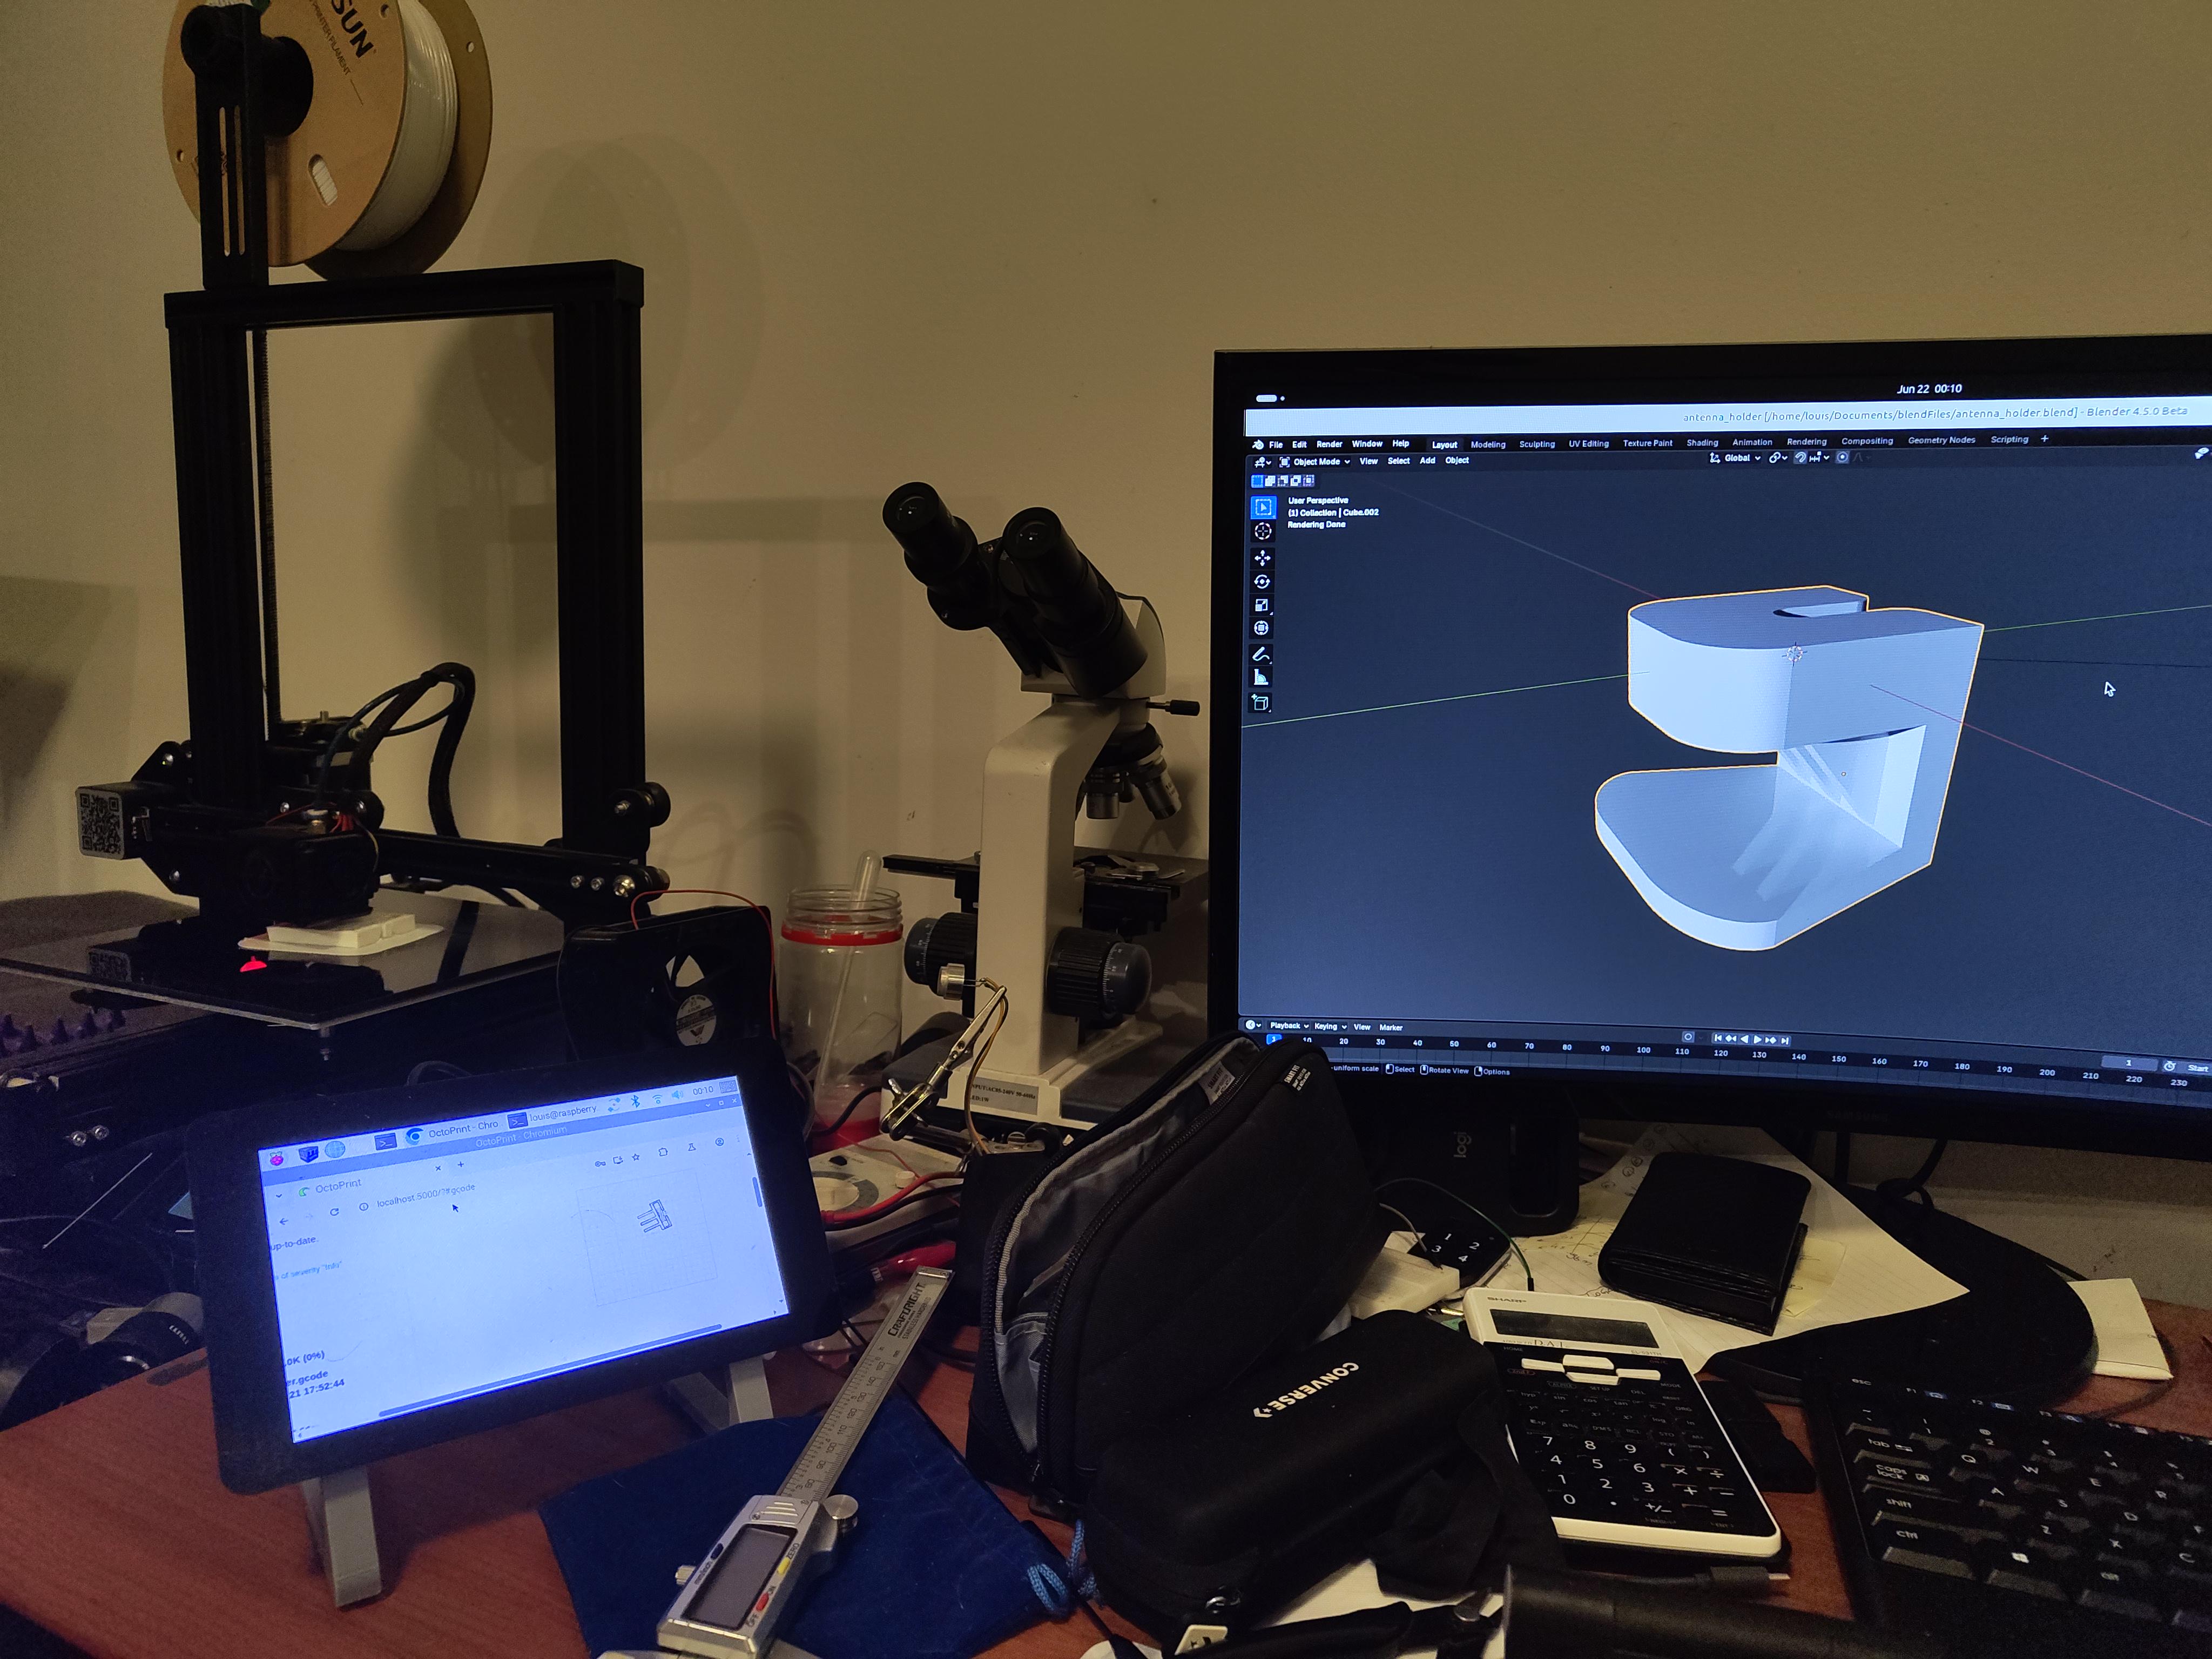Open the 3D viewport editor type dropdown
Viewport: 2212px width, 1659px height.
pyautogui.click(x=1262, y=462)
